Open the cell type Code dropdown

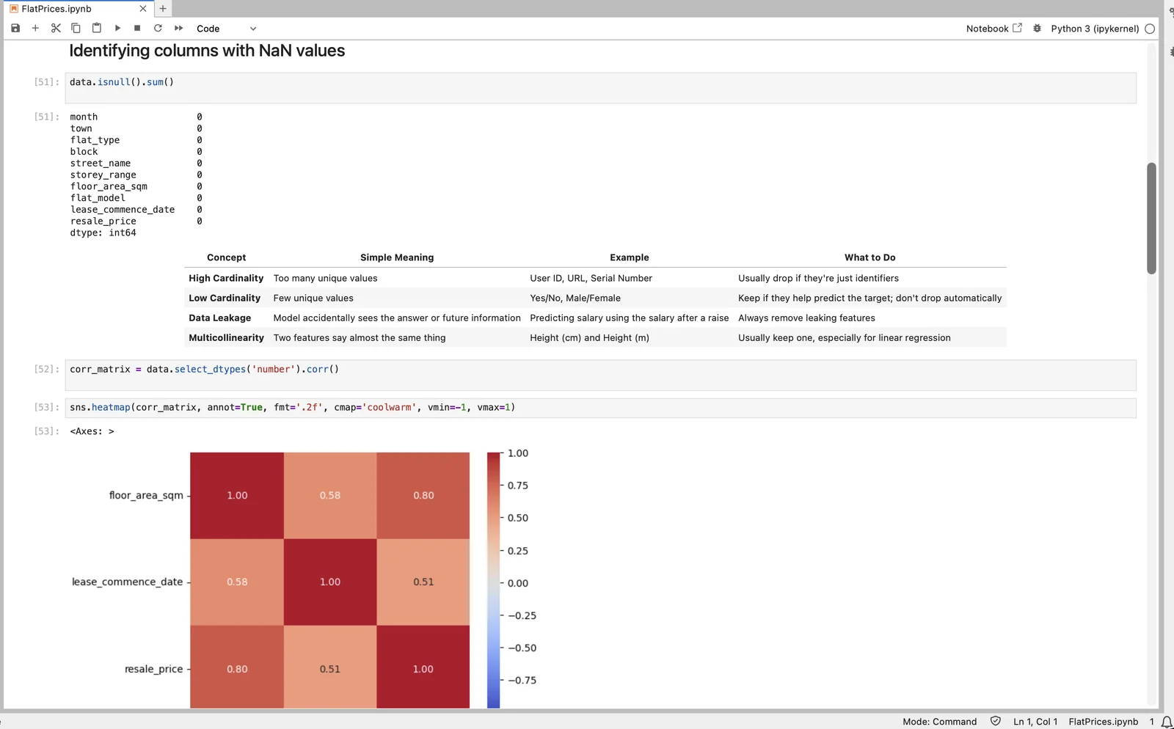[x=226, y=29]
